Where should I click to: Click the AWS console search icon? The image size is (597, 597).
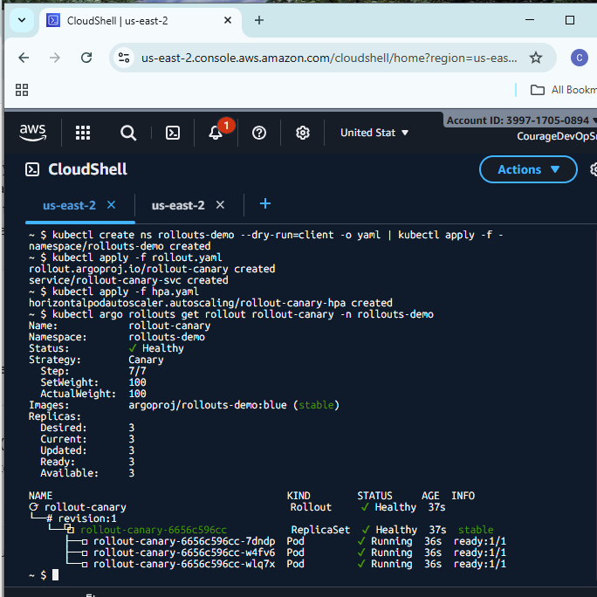coord(128,133)
